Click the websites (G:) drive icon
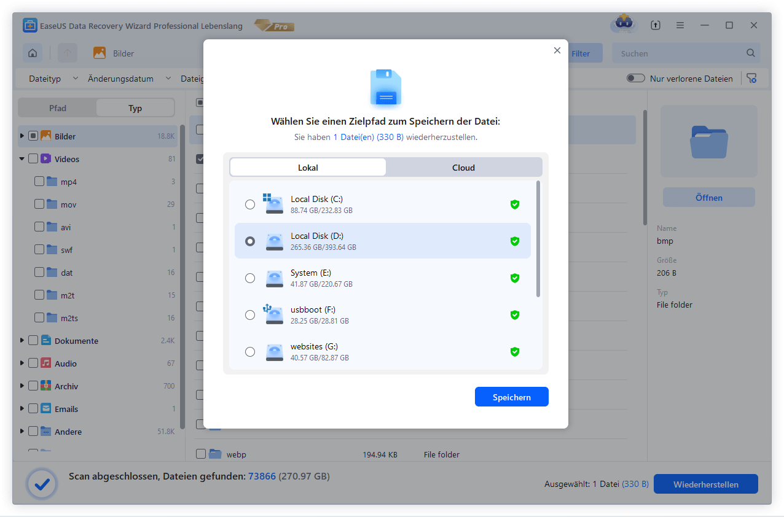 tap(274, 352)
